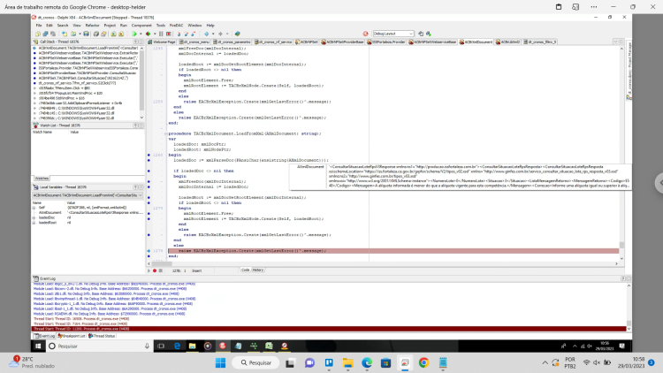The image size is (663, 373).
Task: Click the Save icon in toolbar
Action: point(86,34)
